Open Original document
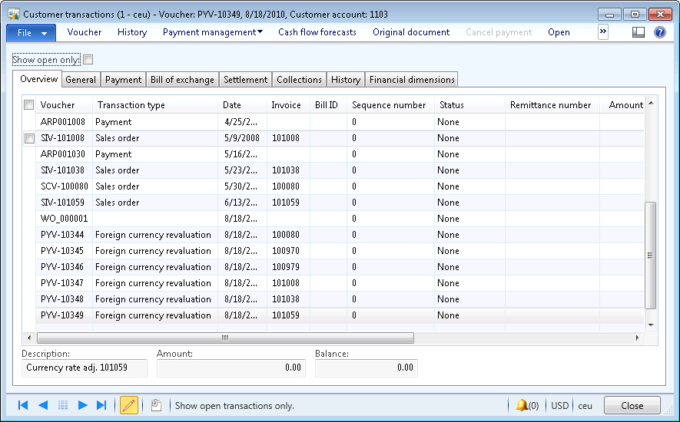Screen dimensions: 680x422 tap(411, 32)
